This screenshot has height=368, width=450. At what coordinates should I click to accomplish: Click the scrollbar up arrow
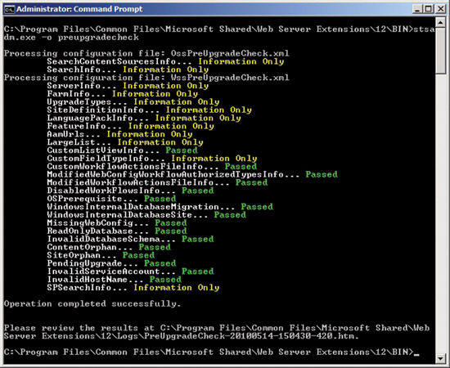(x=440, y=22)
